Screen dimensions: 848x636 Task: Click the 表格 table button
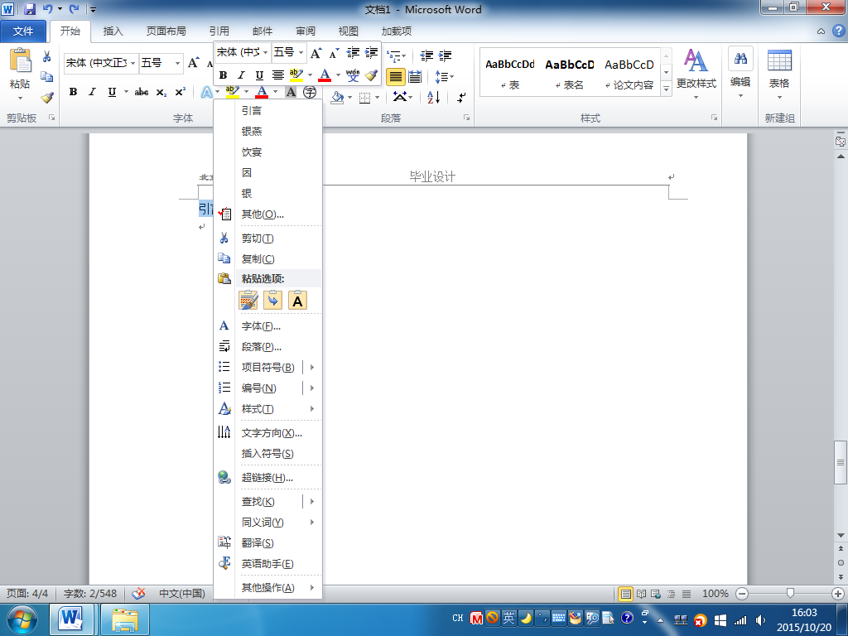pos(779,73)
